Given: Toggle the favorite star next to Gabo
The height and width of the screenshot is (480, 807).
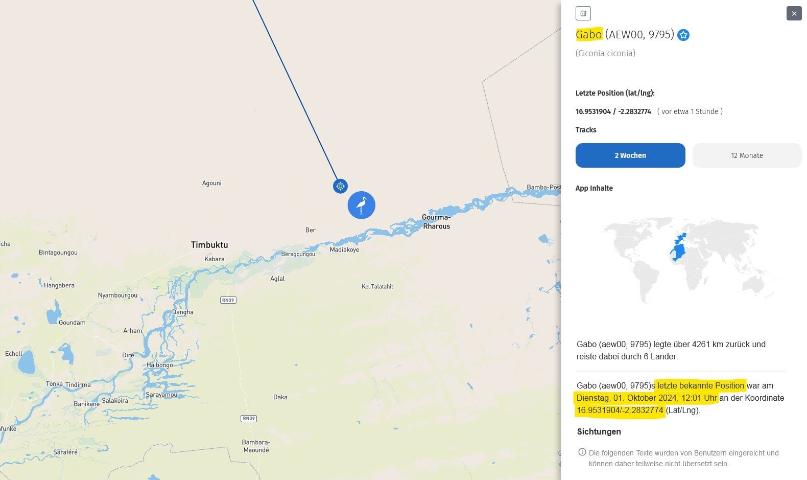Looking at the screenshot, I should tap(683, 35).
